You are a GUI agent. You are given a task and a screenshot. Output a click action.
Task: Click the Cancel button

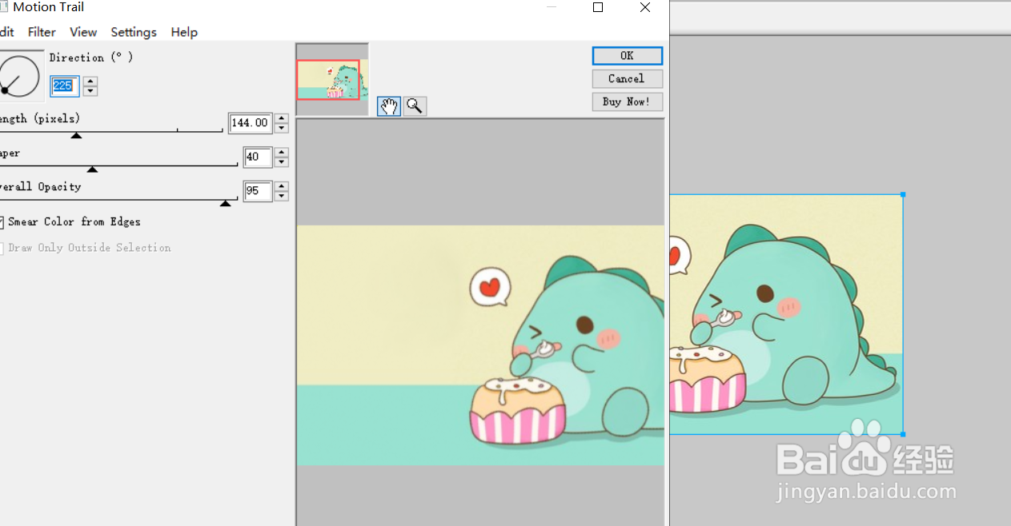628,78
